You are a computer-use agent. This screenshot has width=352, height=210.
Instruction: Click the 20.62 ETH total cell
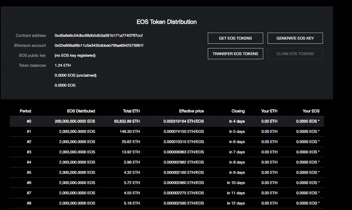click(x=131, y=142)
